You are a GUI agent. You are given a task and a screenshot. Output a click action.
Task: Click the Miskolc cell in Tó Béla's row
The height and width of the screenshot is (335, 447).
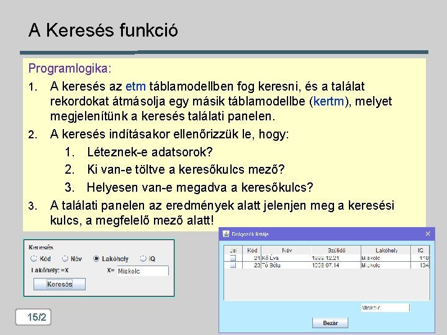point(386,266)
